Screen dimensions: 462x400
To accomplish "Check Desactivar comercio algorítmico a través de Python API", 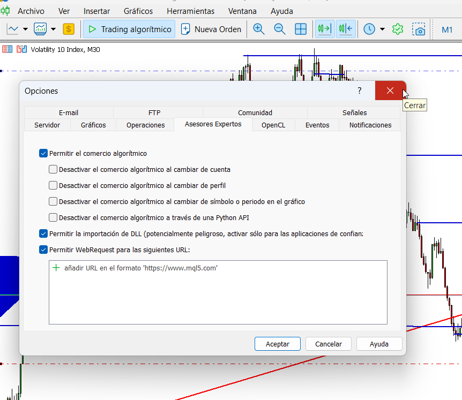I will pyautogui.click(x=53, y=217).
